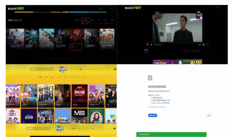Select the red-boxed drama tab in BLACK VOD
Viewport: 233px width, 137px height.
pyautogui.click(x=86, y=20)
